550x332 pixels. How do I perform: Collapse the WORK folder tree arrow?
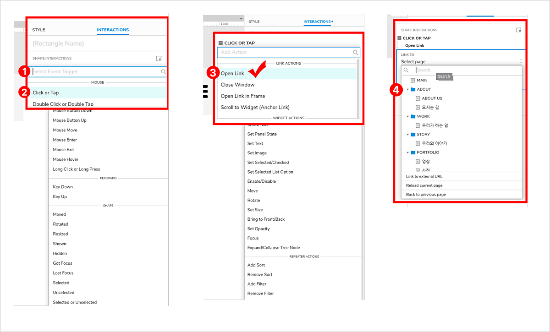407,117
